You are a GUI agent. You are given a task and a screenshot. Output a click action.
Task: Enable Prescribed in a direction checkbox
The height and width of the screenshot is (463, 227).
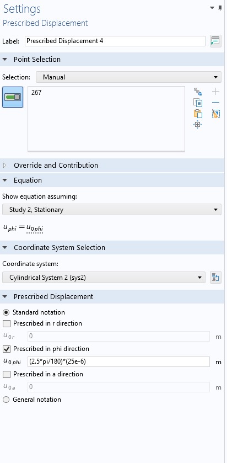pos(7,374)
